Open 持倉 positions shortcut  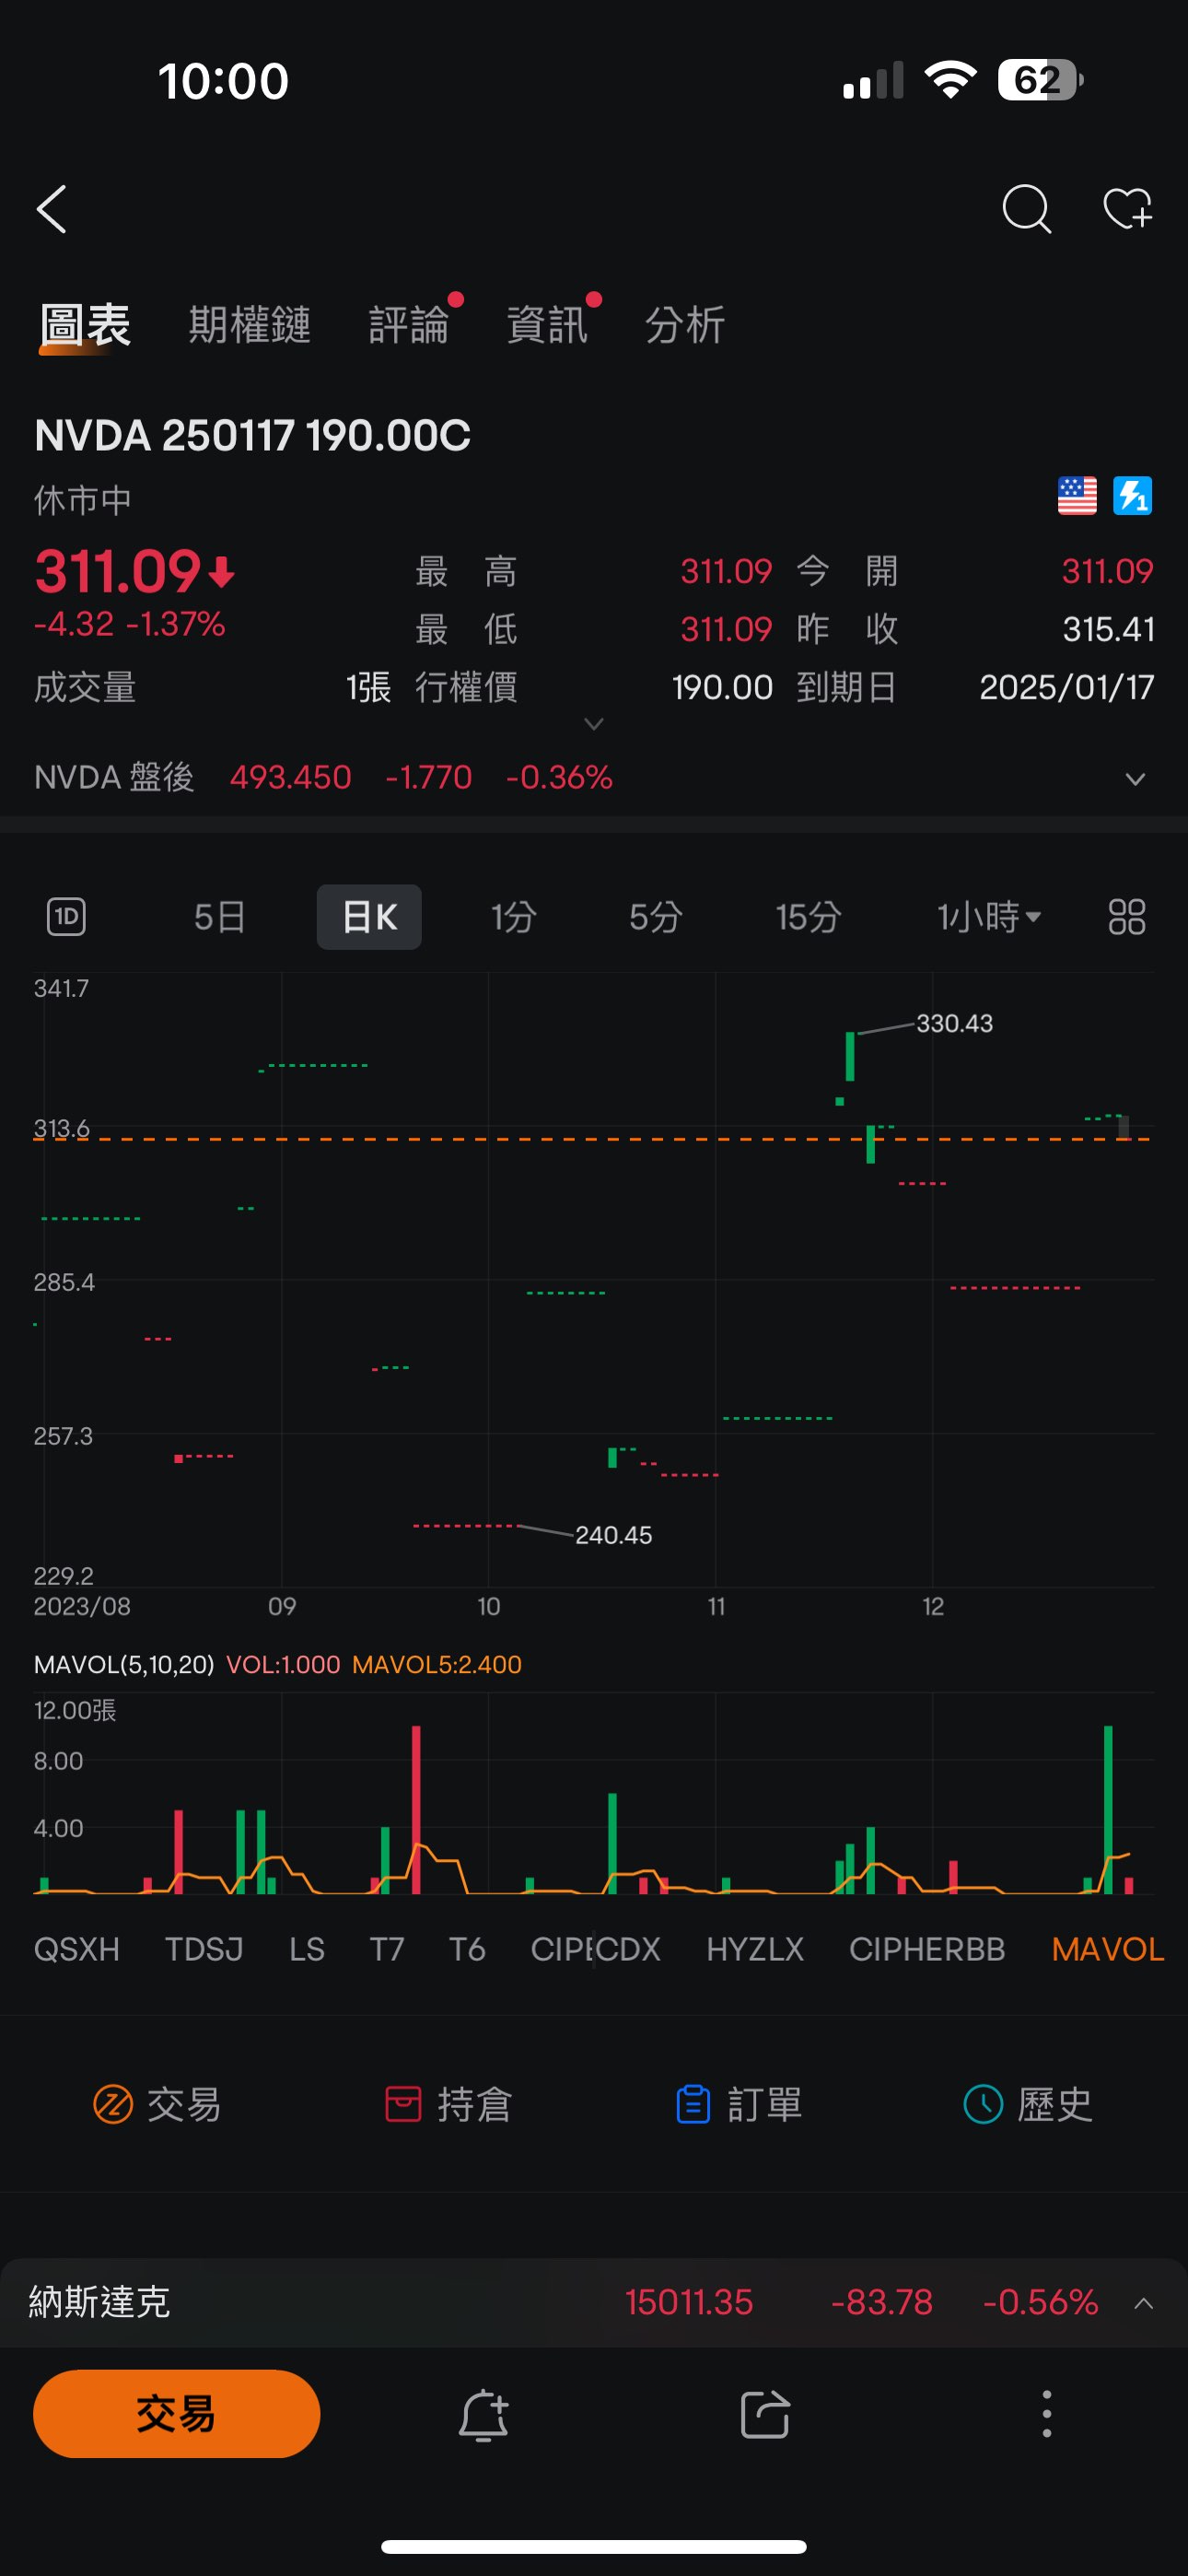448,2104
